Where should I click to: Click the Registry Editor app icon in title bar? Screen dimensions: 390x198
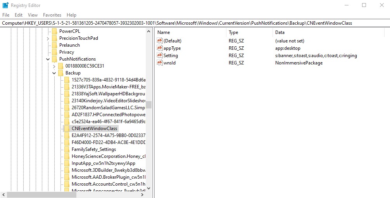click(5, 5)
